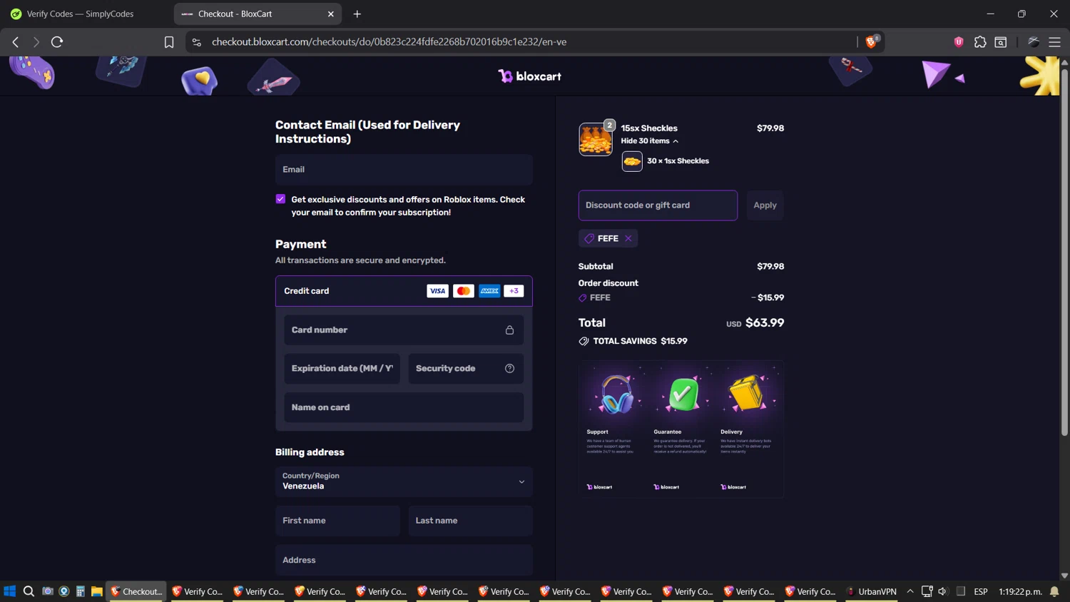This screenshot has height=602, width=1070.
Task: Open the tab search icon in the toolbar
Action: tap(1001, 42)
